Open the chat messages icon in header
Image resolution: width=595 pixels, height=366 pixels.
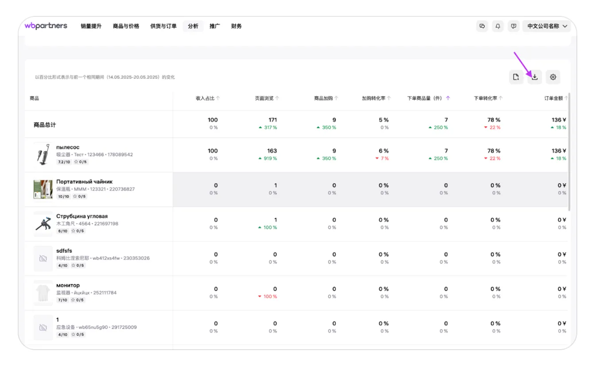coord(482,26)
